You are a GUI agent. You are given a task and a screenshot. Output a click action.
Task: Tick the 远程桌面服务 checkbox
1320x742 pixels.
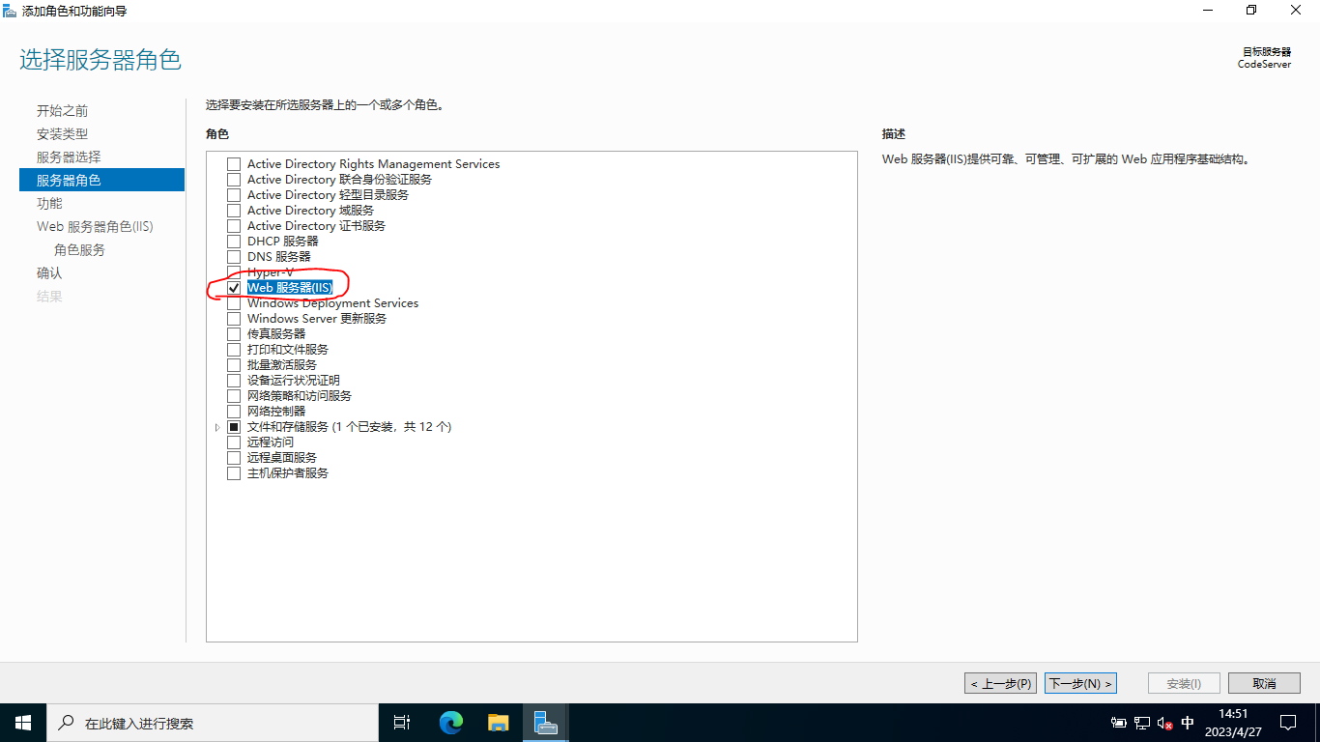[x=234, y=458]
